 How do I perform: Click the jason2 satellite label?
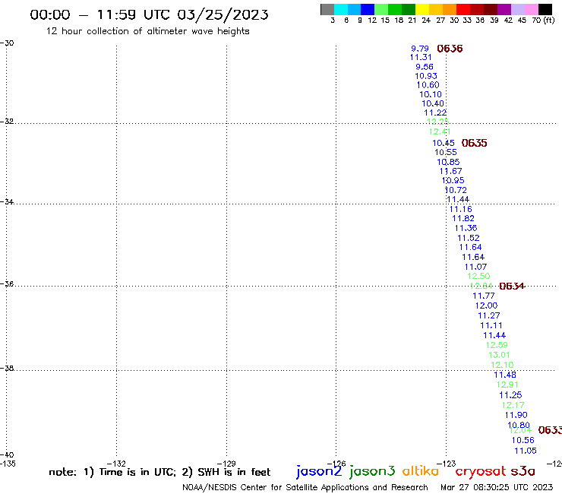319,471
